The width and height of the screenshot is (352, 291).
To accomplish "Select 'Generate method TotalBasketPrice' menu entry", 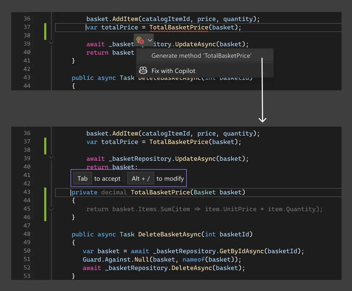I will click(202, 55).
